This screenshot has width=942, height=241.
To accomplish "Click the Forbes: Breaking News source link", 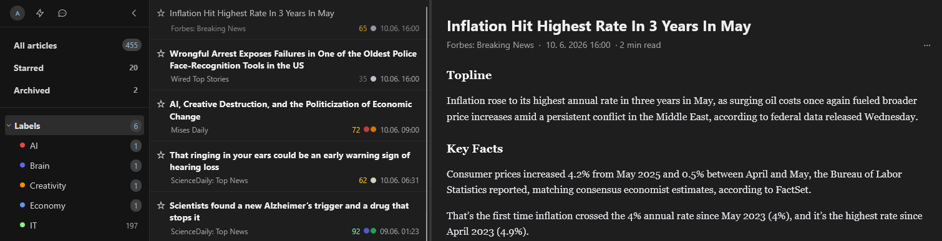I will point(490,45).
